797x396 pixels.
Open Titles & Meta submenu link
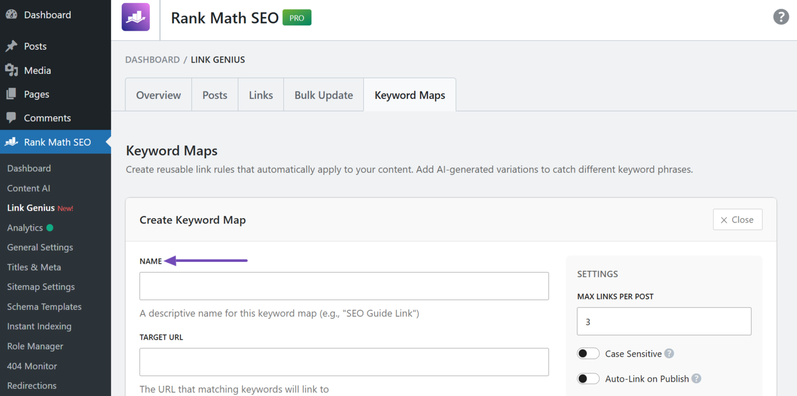tap(34, 267)
